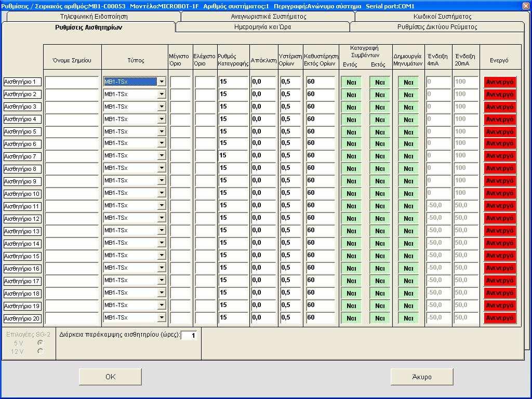532x399 pixels.
Task: Switch to Ημερομηνία και Ώρα tab
Action: coord(262,27)
